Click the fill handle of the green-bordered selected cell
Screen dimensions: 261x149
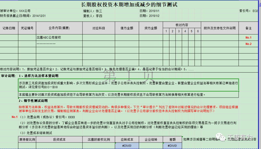click(x=239, y=91)
